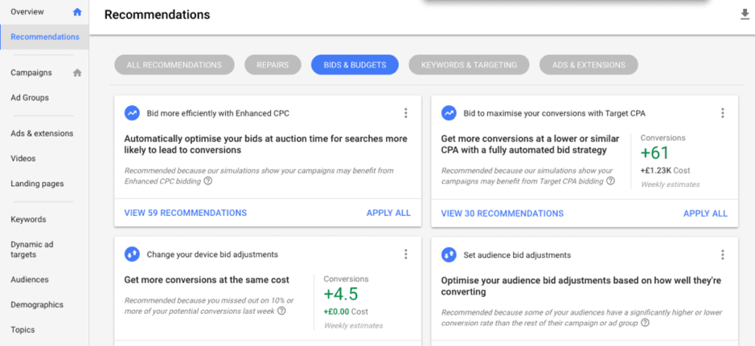755x346 pixels.
Task: Open three-dot menu on Target CPA card
Action: click(722, 113)
